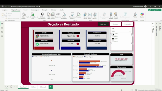The height and width of the screenshot is (91, 162).
Task: Adjust the zoom slider in status bar
Action: (121, 90)
